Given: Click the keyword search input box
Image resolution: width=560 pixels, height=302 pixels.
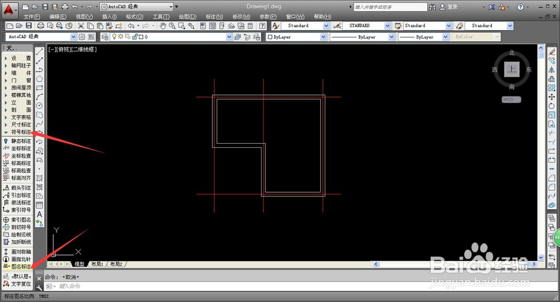Looking at the screenshot, I should [x=390, y=7].
